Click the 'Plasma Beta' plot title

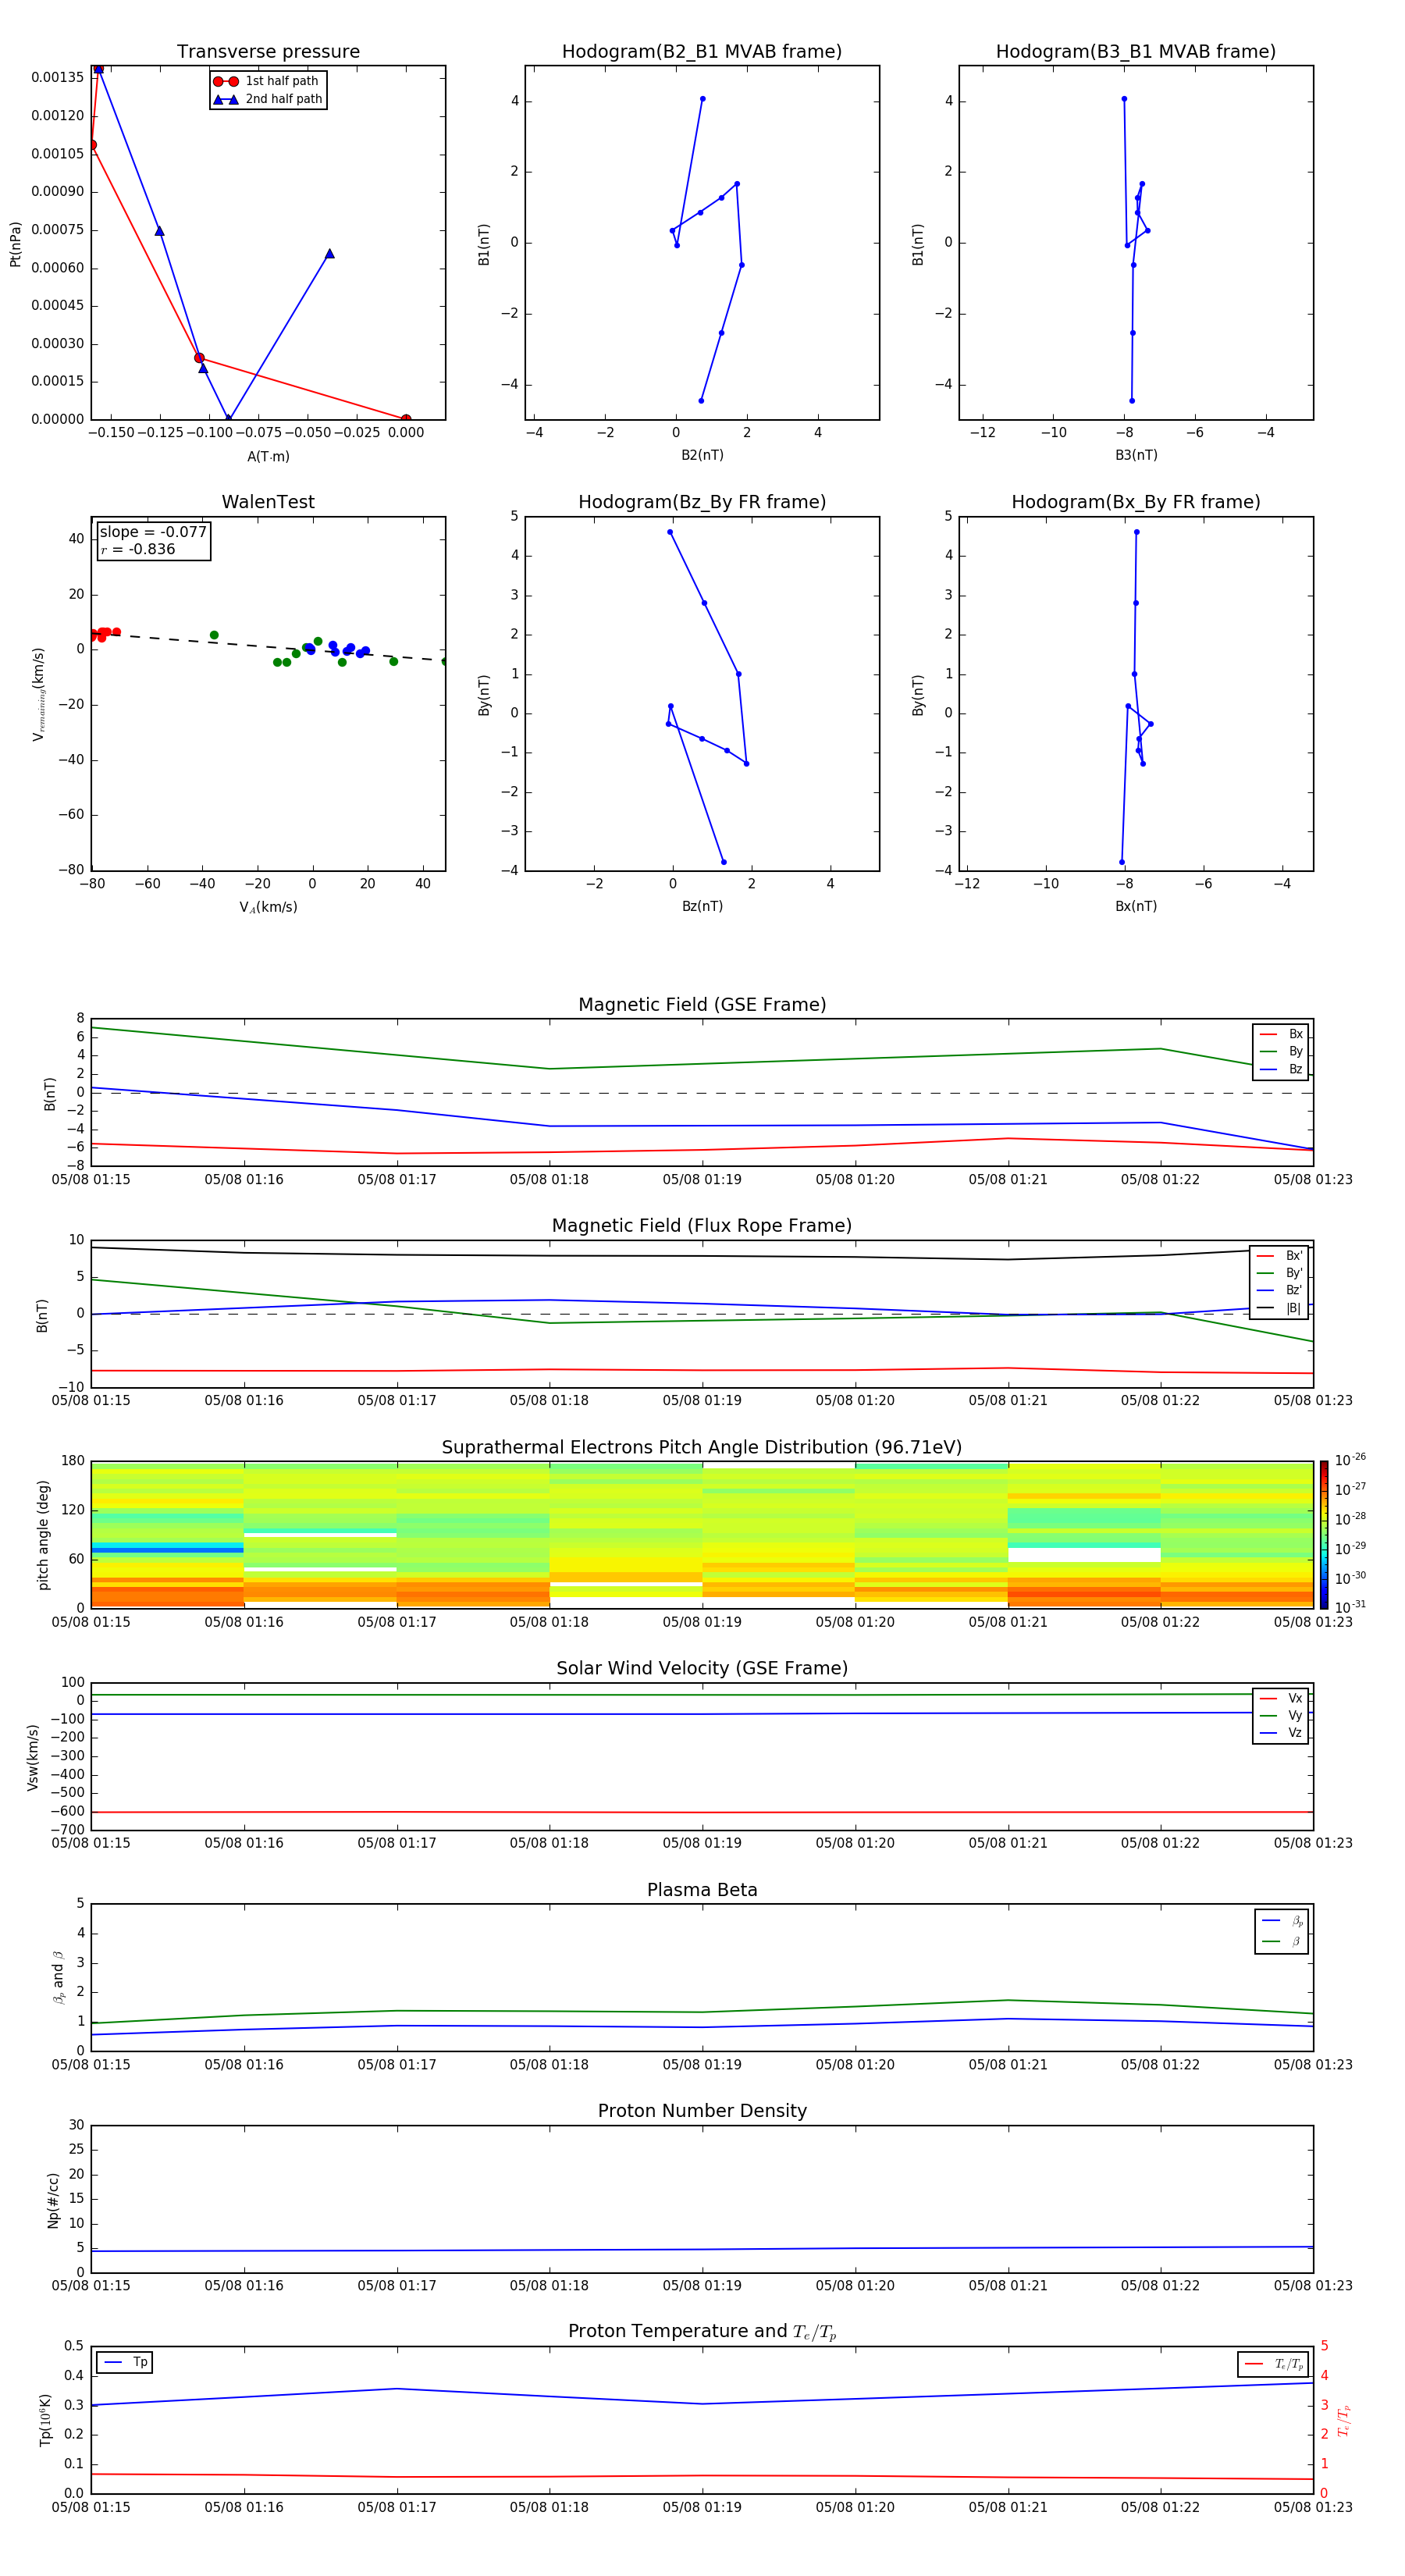point(702,1890)
